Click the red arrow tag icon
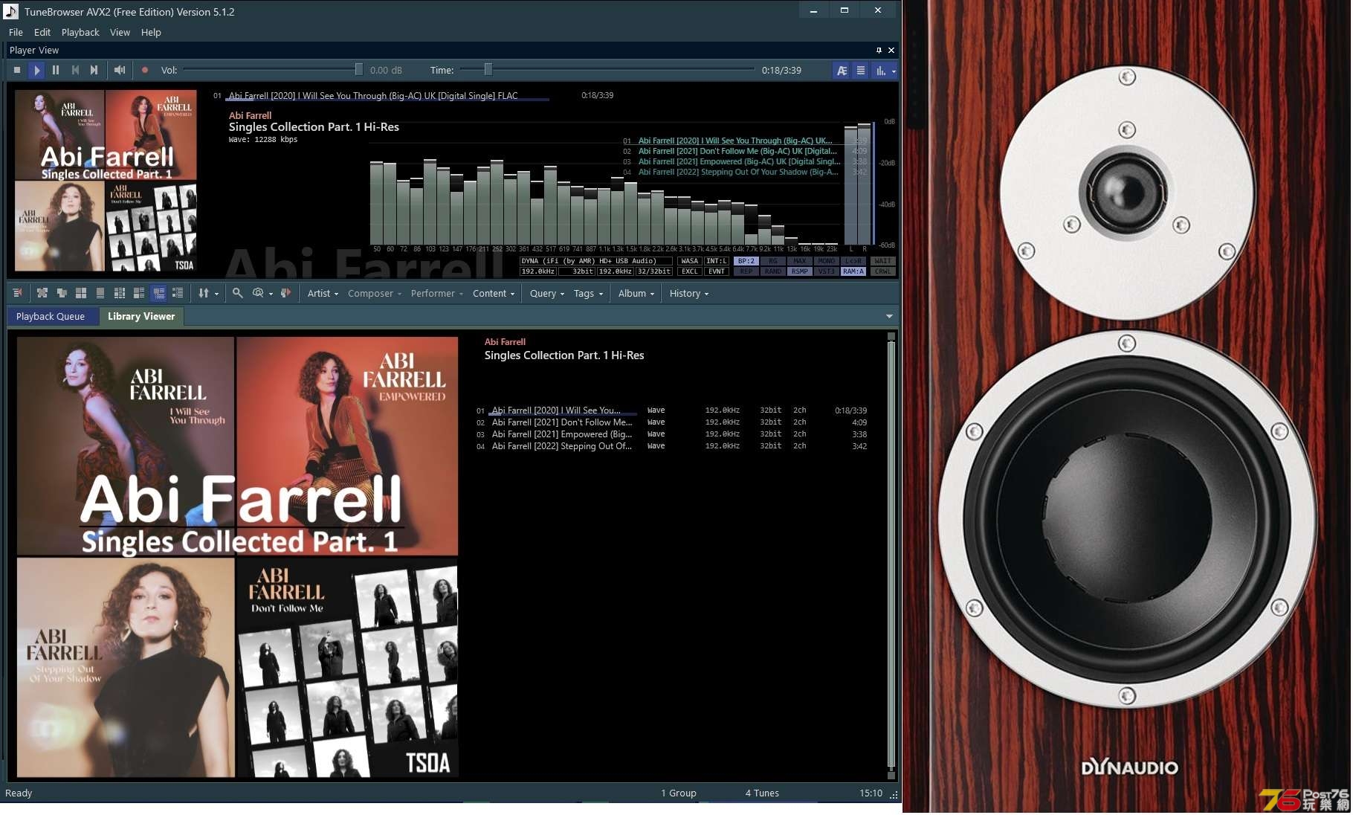This screenshot has width=1353, height=815. [x=285, y=293]
